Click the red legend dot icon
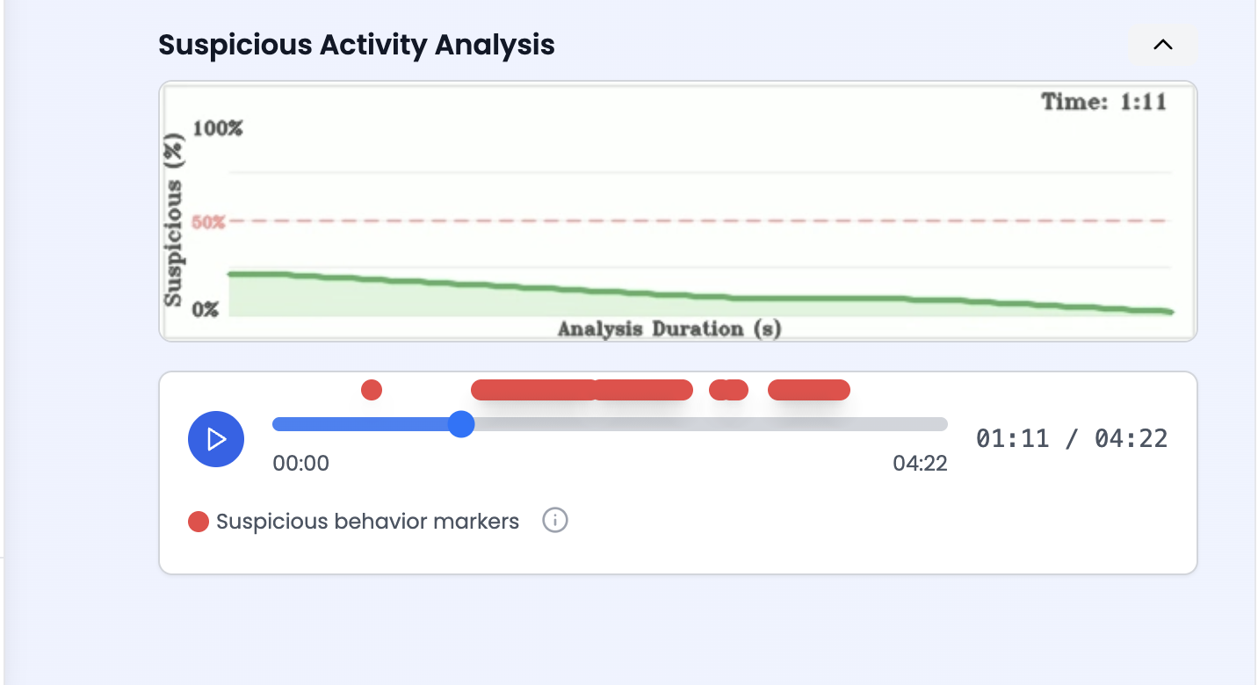Screen dimensions: 1258x685 point(197,521)
